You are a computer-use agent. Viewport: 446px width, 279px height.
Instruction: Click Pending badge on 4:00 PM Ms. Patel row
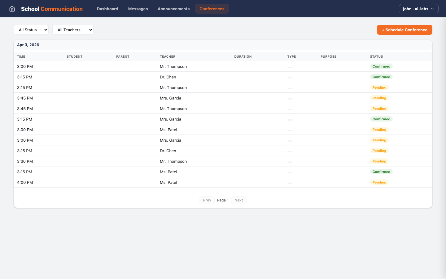point(379,182)
